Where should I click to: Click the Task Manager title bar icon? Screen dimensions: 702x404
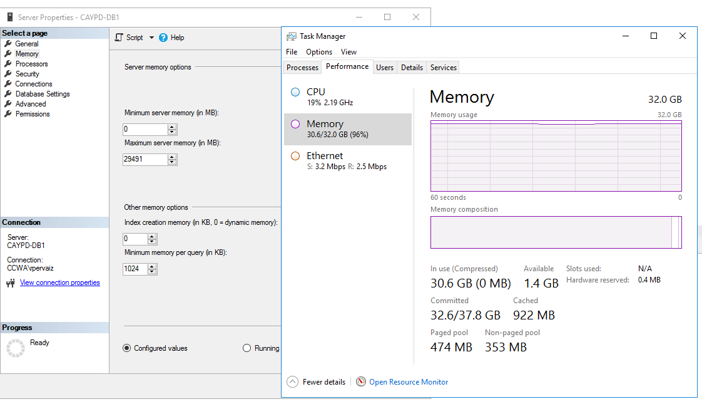click(x=292, y=36)
